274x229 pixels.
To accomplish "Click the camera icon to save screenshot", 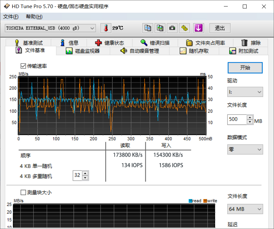I will (x=172, y=28).
